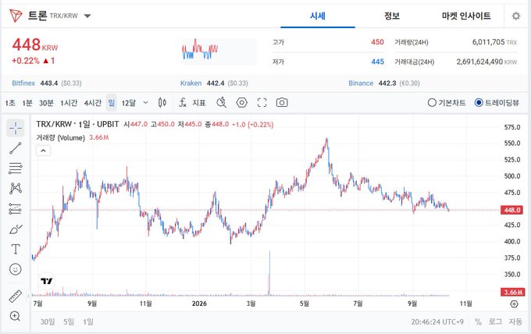
Task: Click the 지표 indicators button
Action: 199,102
